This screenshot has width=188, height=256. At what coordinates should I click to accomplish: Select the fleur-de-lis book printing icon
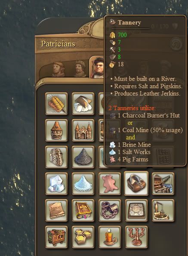[x=83, y=210]
